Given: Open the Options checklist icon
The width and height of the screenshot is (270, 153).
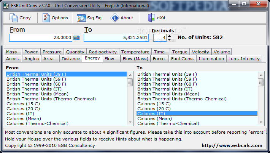Looking at the screenshot, I should 46,18.
